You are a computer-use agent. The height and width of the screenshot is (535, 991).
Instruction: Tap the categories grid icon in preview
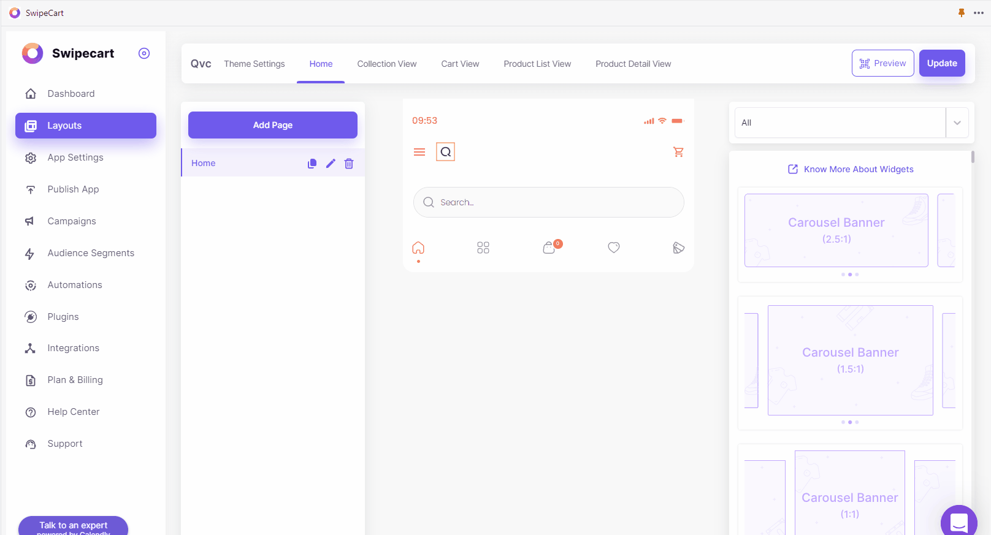point(483,248)
